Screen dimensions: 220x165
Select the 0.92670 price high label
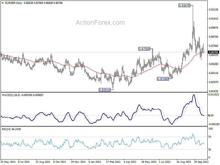pos(184,5)
